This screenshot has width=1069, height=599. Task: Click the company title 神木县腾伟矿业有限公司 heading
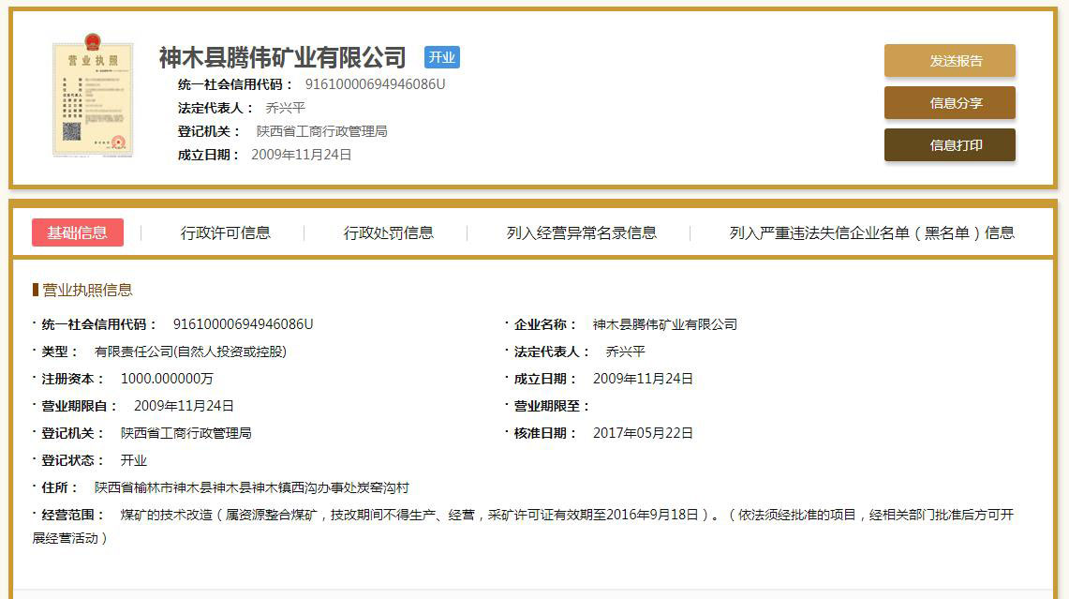[x=283, y=58]
